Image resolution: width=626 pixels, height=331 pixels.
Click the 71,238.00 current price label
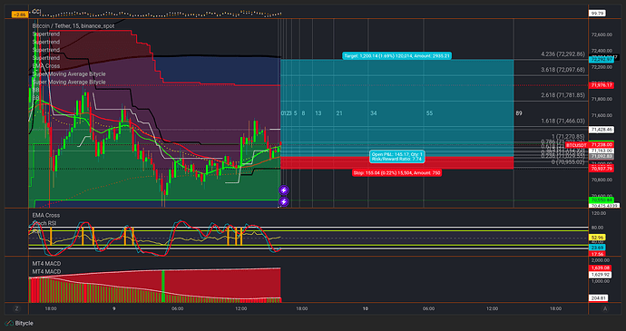[602, 144]
